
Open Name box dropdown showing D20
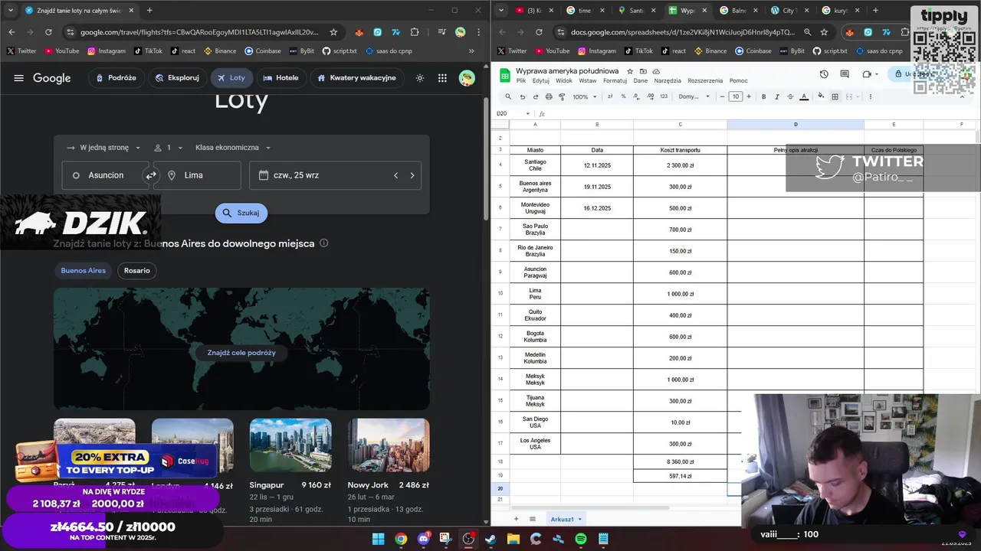[527, 113]
